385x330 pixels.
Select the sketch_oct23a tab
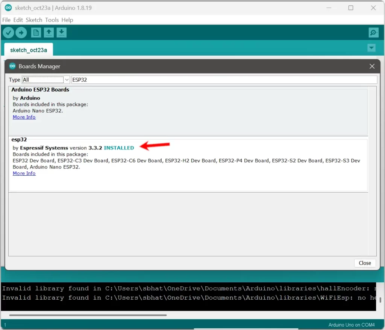coord(29,50)
